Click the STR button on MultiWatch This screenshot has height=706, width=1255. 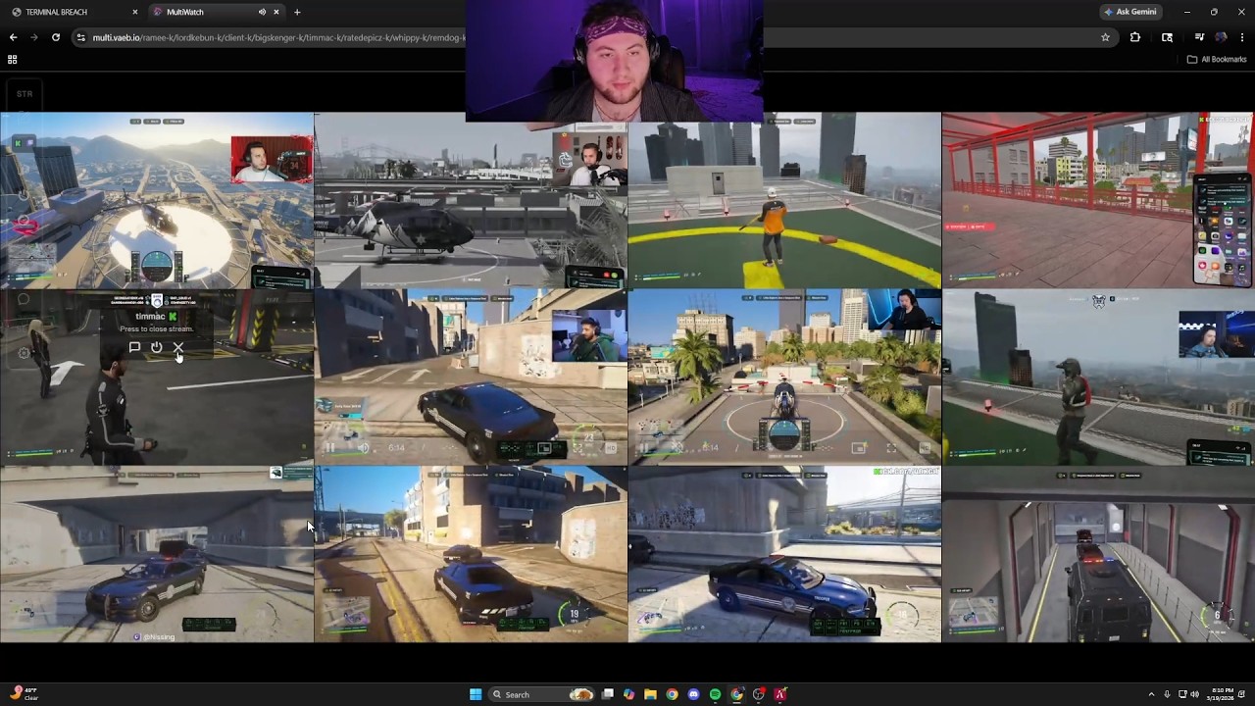pyautogui.click(x=25, y=94)
